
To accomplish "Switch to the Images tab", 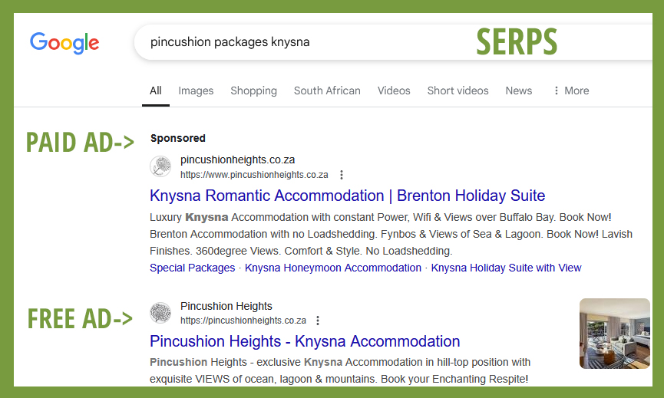I will coord(196,90).
